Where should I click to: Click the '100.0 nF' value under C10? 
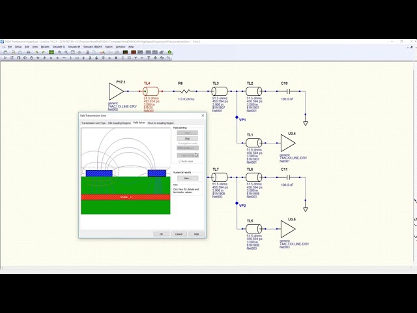coord(287,99)
